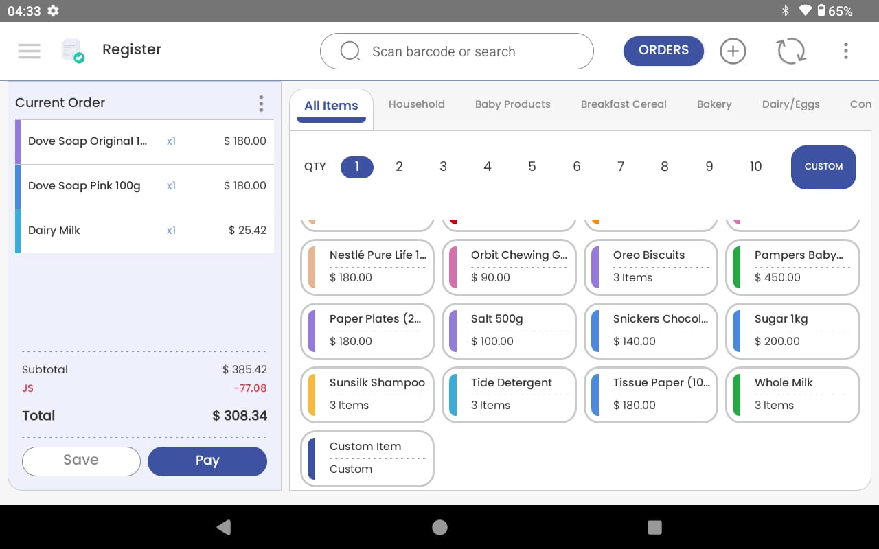Select the Dairy/Eggs category tab
The height and width of the screenshot is (549, 879).
coord(790,104)
